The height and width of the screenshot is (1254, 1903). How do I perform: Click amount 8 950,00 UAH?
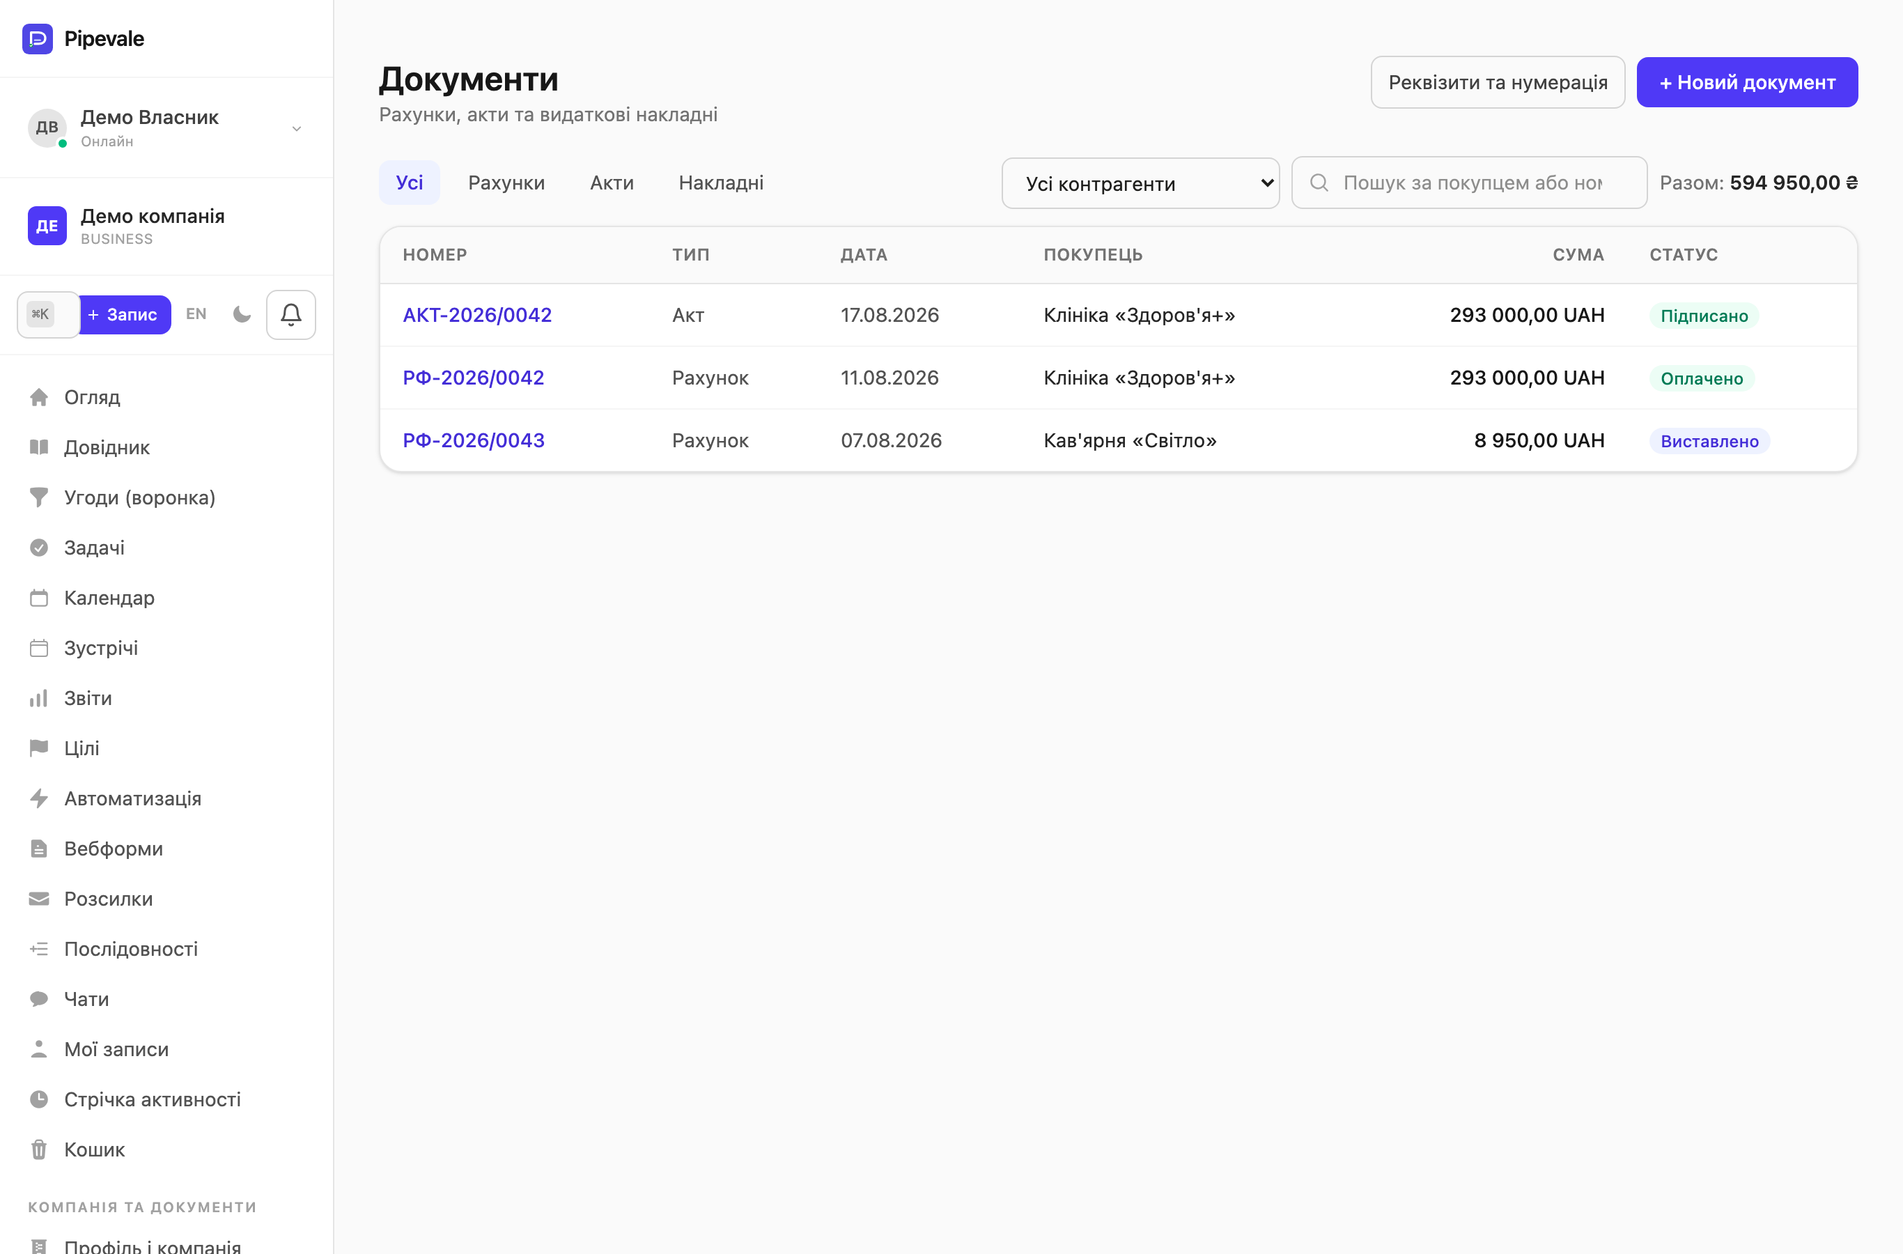[x=1539, y=441]
